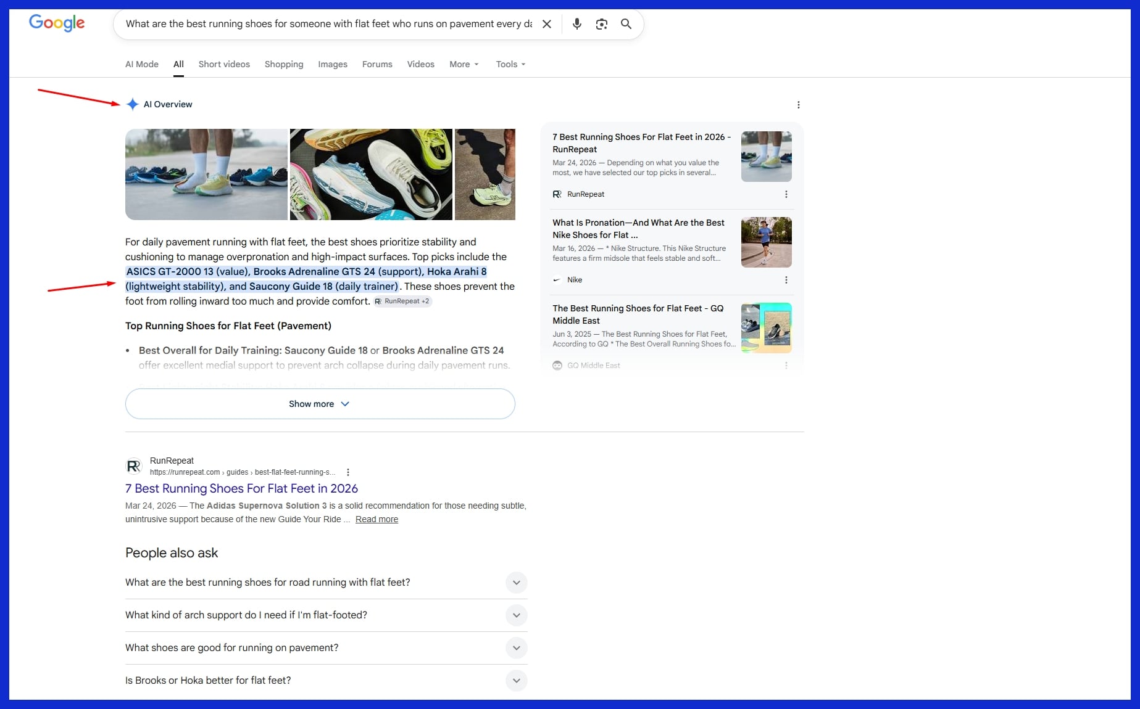Click the AI Overview sparkle icon

[x=132, y=104]
